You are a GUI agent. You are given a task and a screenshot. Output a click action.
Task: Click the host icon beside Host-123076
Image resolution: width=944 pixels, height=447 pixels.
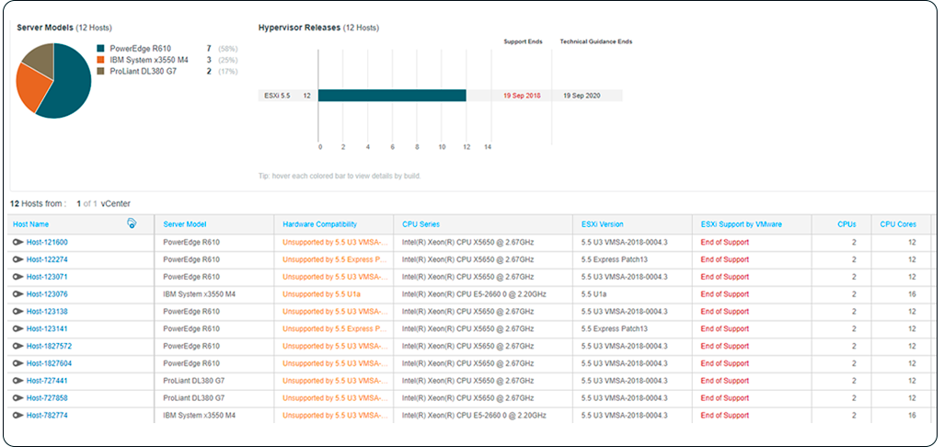18,295
